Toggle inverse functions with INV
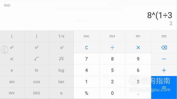Screen dimensions: 177x99 tap(12, 93)
